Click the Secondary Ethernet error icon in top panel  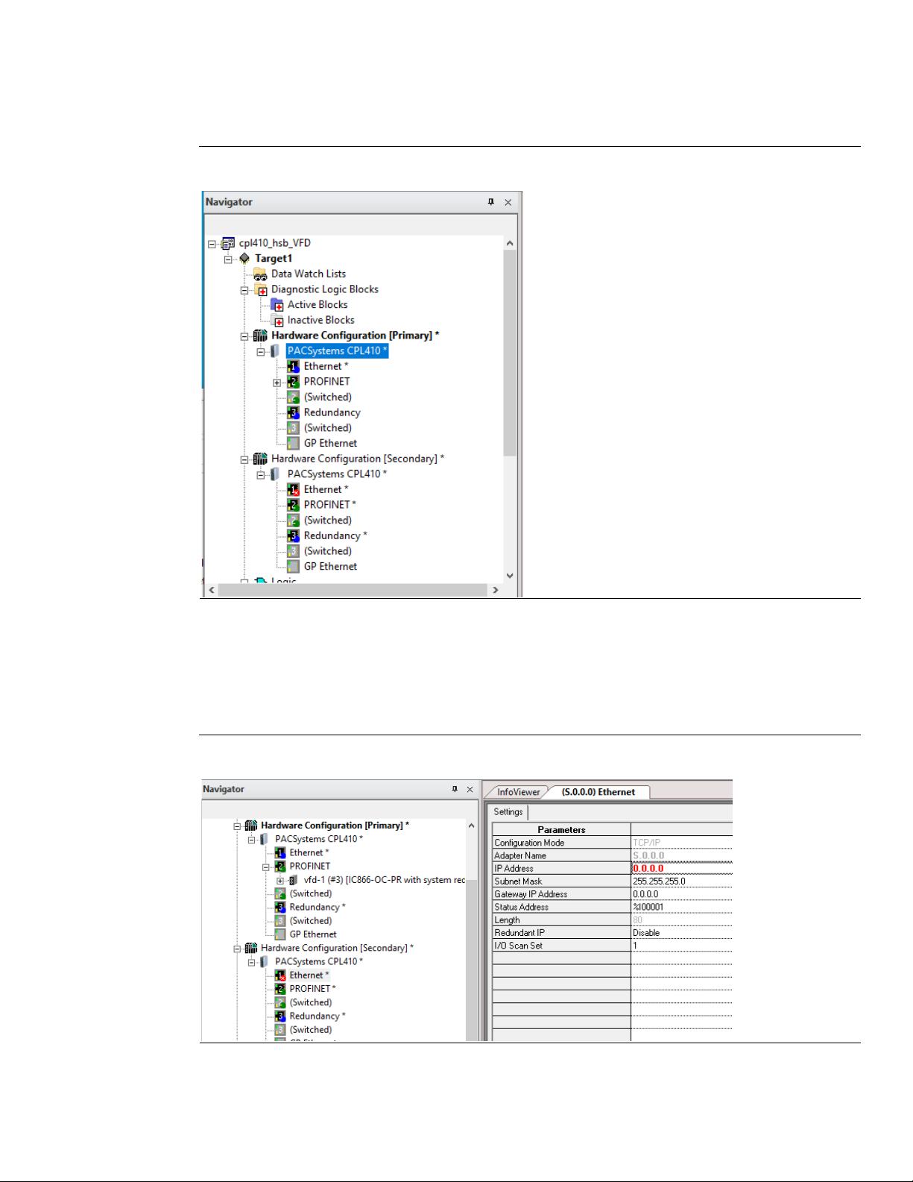coord(294,489)
